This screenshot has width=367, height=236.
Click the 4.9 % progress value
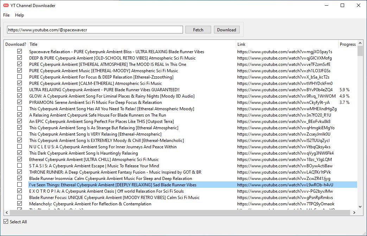click(x=344, y=96)
